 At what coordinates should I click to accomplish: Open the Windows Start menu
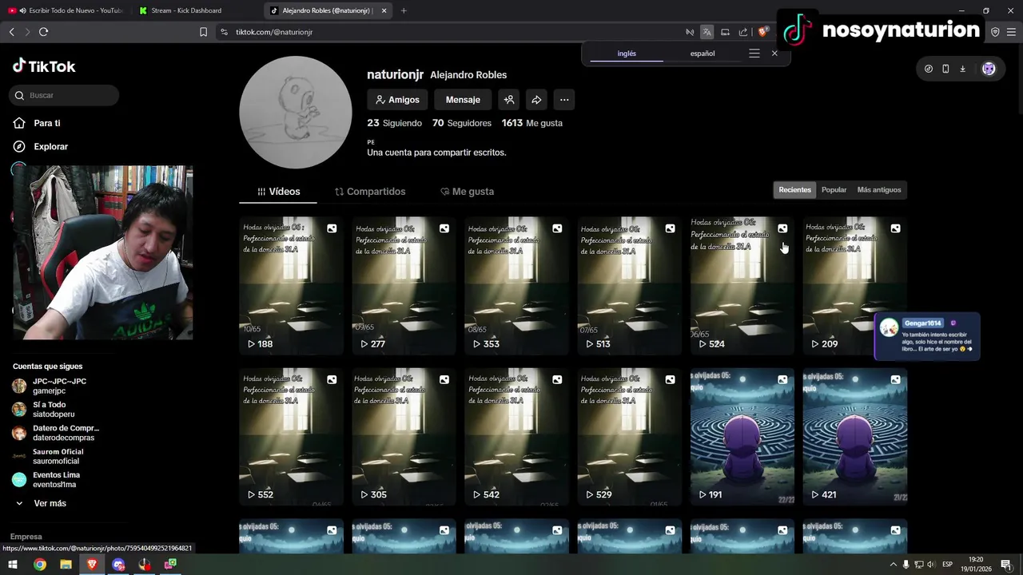(13, 565)
